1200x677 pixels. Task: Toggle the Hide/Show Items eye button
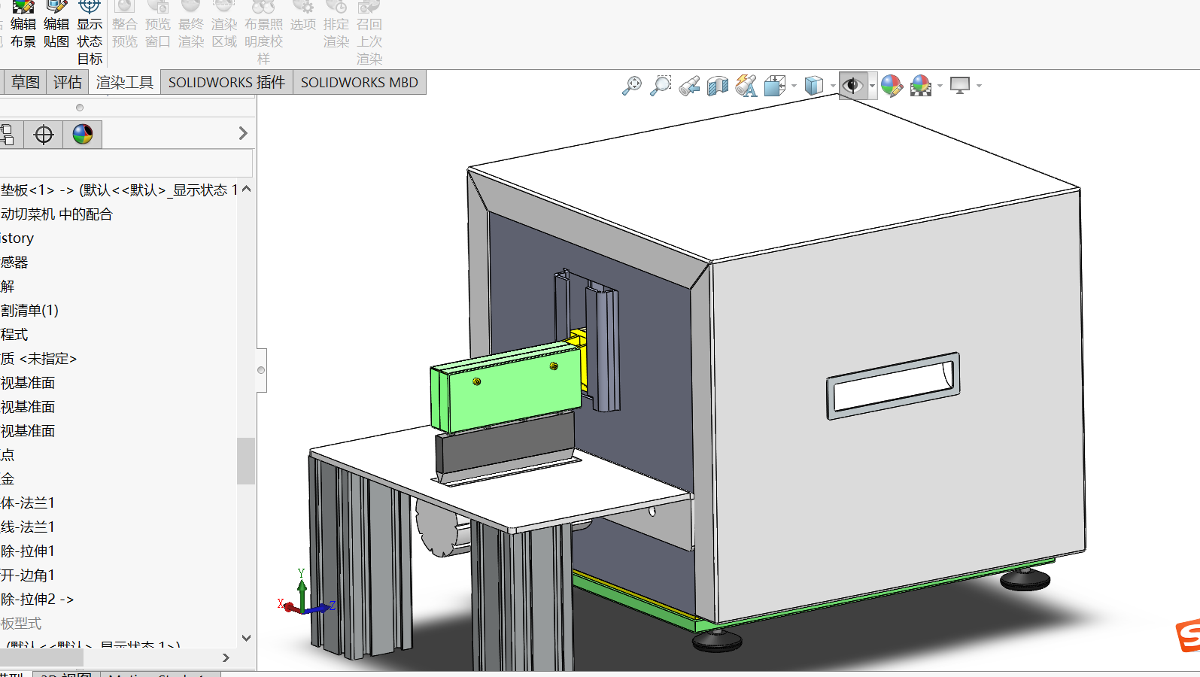point(852,86)
